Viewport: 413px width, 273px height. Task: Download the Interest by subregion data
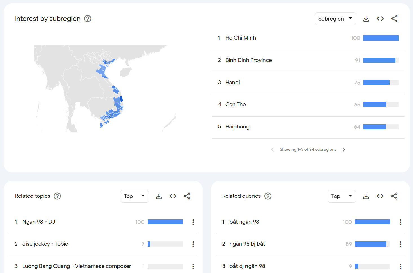click(366, 19)
